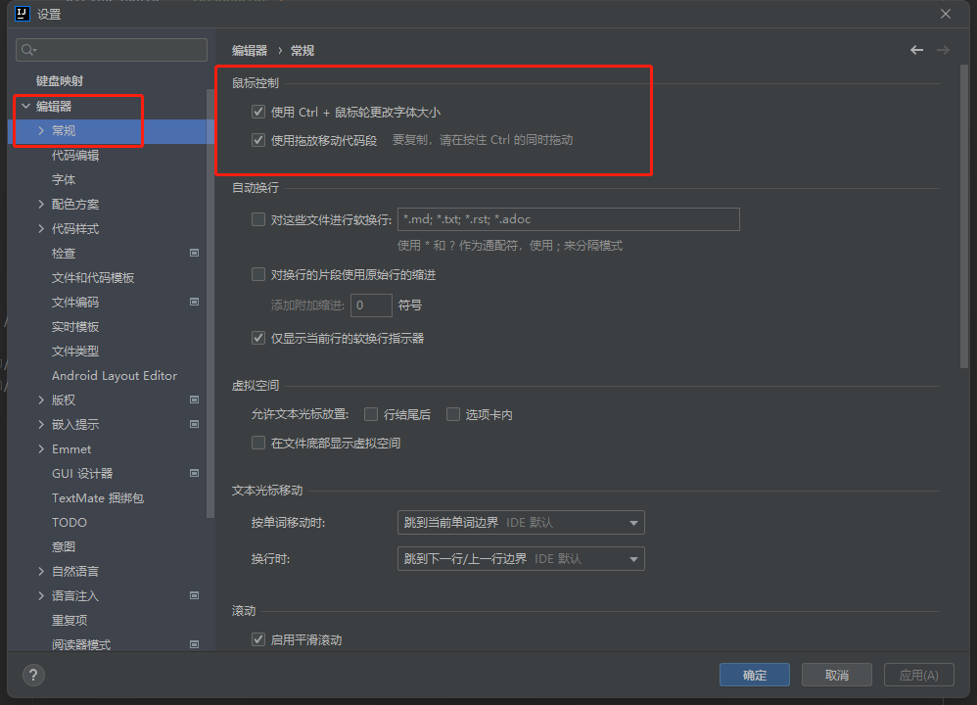
Task: Click the 取消 button
Action: 836,675
